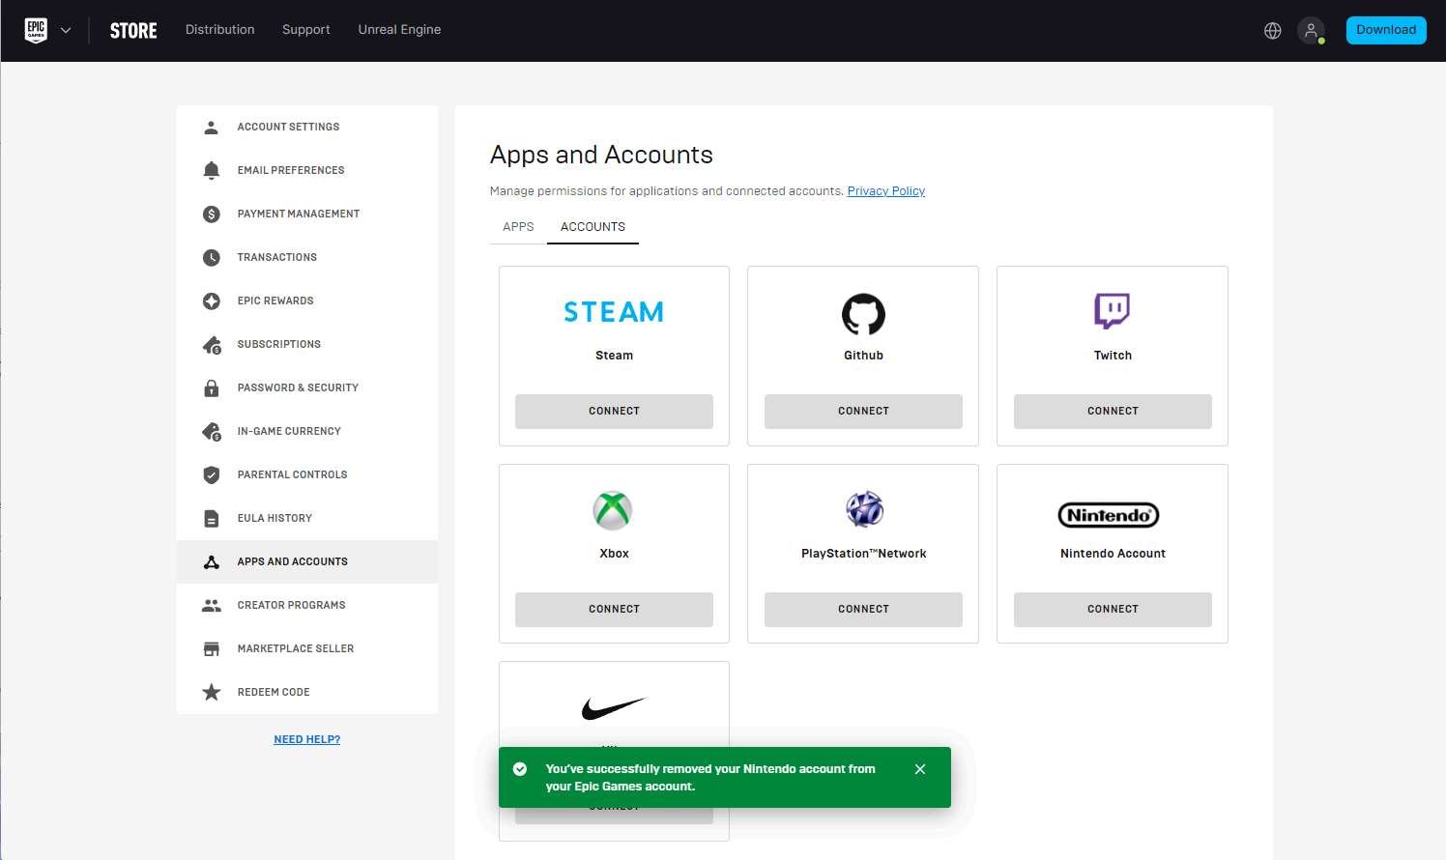Open Epic Rewards in the sidebar

point(307,301)
